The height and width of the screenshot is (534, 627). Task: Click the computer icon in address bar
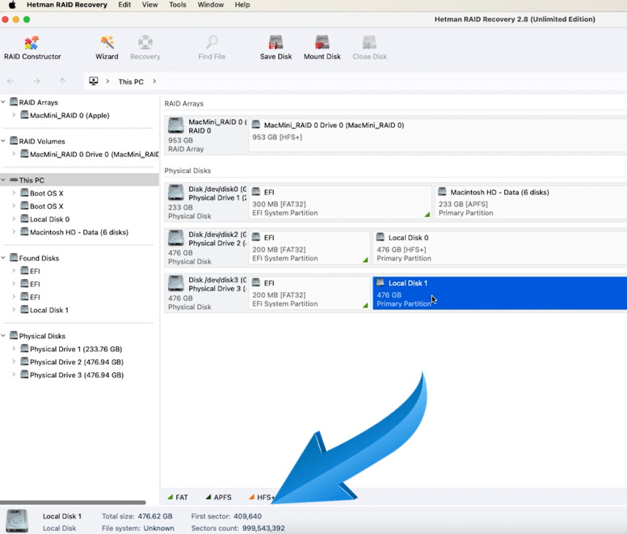94,81
